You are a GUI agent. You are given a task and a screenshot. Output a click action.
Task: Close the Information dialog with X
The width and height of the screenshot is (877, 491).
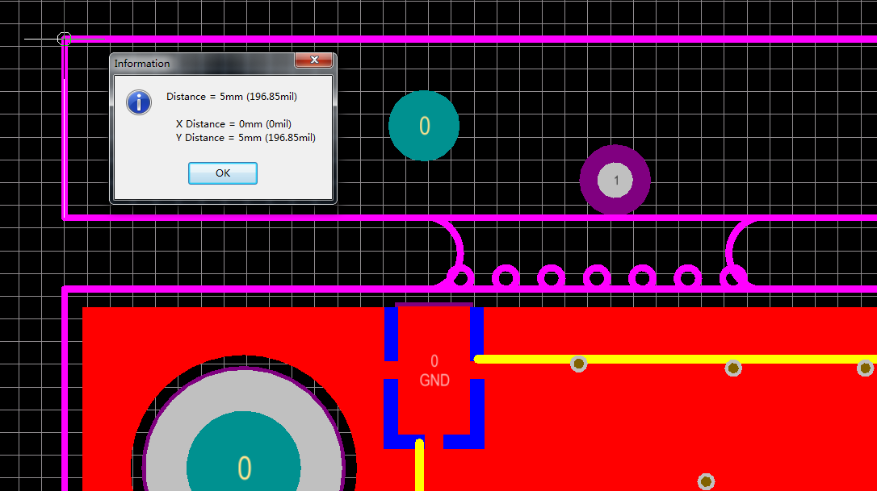pos(314,60)
